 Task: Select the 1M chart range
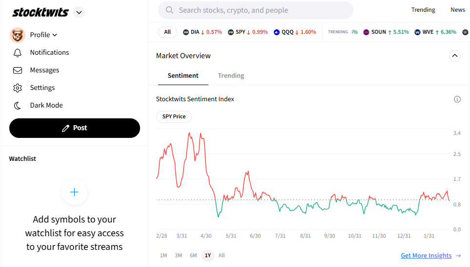click(163, 256)
